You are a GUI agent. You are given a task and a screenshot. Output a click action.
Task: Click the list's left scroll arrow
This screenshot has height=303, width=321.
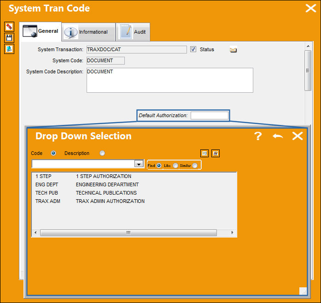[x=35, y=232]
